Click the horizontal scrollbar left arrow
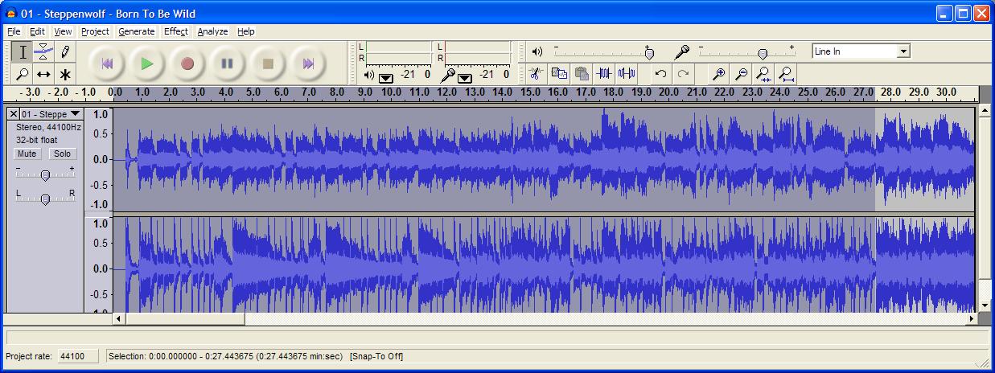Viewport: 995px width, 373px height. [119, 319]
